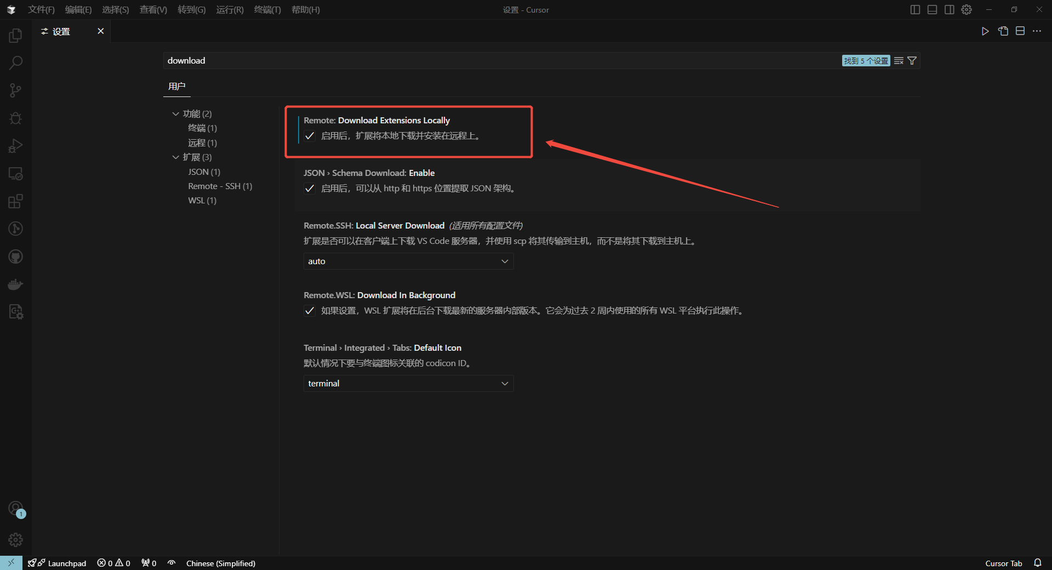Open the 帮助(H) menu

point(306,10)
